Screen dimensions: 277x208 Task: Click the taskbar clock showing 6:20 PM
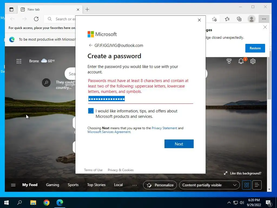[254, 203]
